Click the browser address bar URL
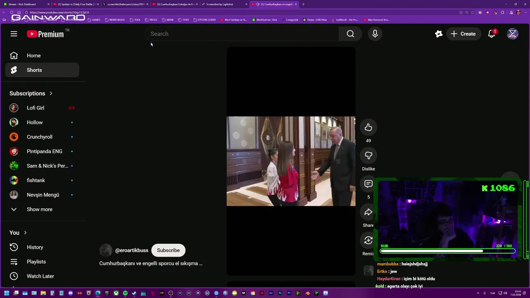Screen dimensions: 530x298 tap(59, 12)
